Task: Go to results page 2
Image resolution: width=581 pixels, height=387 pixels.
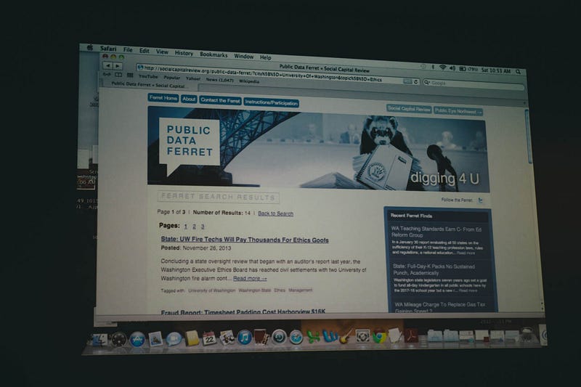Action: [x=194, y=227]
